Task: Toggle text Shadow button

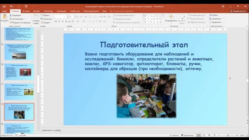Action: 66,21
